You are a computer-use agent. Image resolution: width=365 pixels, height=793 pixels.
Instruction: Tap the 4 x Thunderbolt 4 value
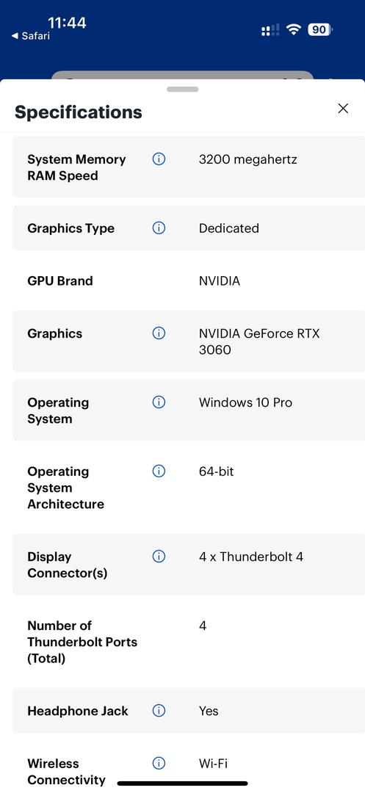click(251, 557)
